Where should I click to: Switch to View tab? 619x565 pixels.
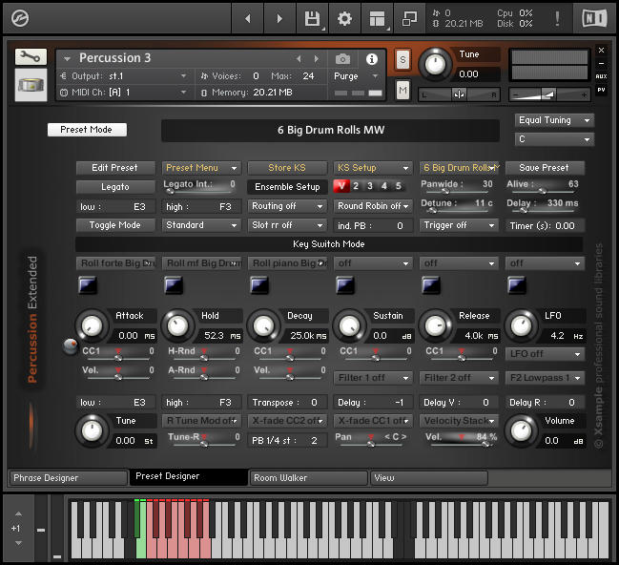(x=429, y=478)
